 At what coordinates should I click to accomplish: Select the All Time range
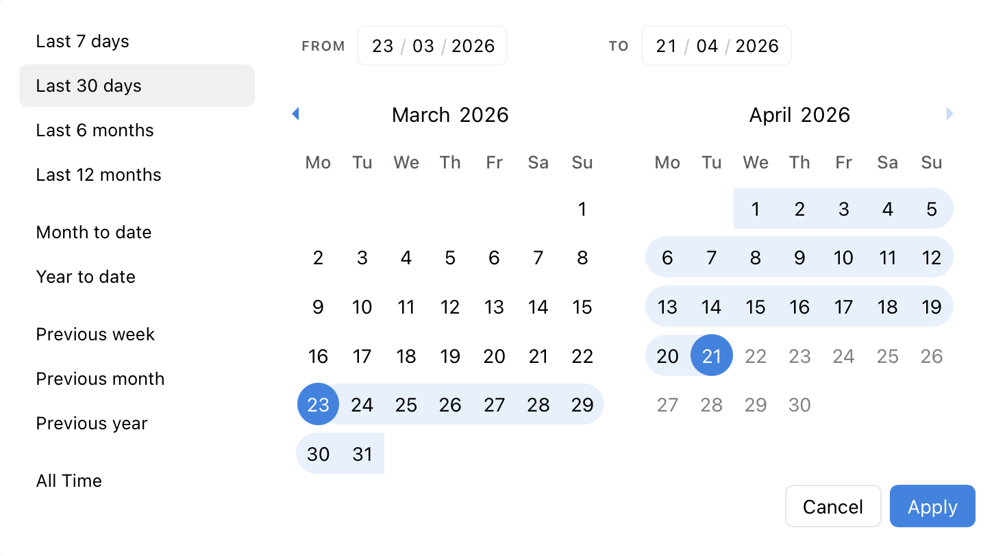click(69, 481)
